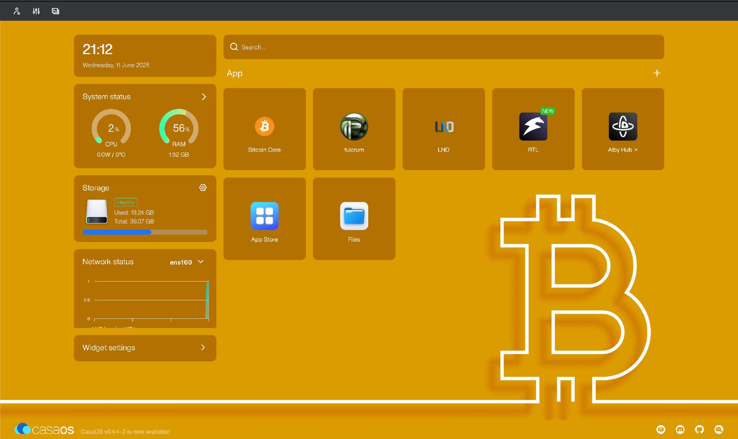The height and width of the screenshot is (439, 738).
Task: Launch the fulcrum app
Action: point(354,129)
